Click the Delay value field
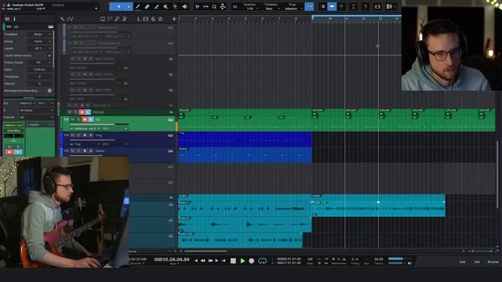502x282 pixels. tap(40, 70)
